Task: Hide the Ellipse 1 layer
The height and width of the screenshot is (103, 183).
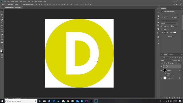Action: (162, 71)
